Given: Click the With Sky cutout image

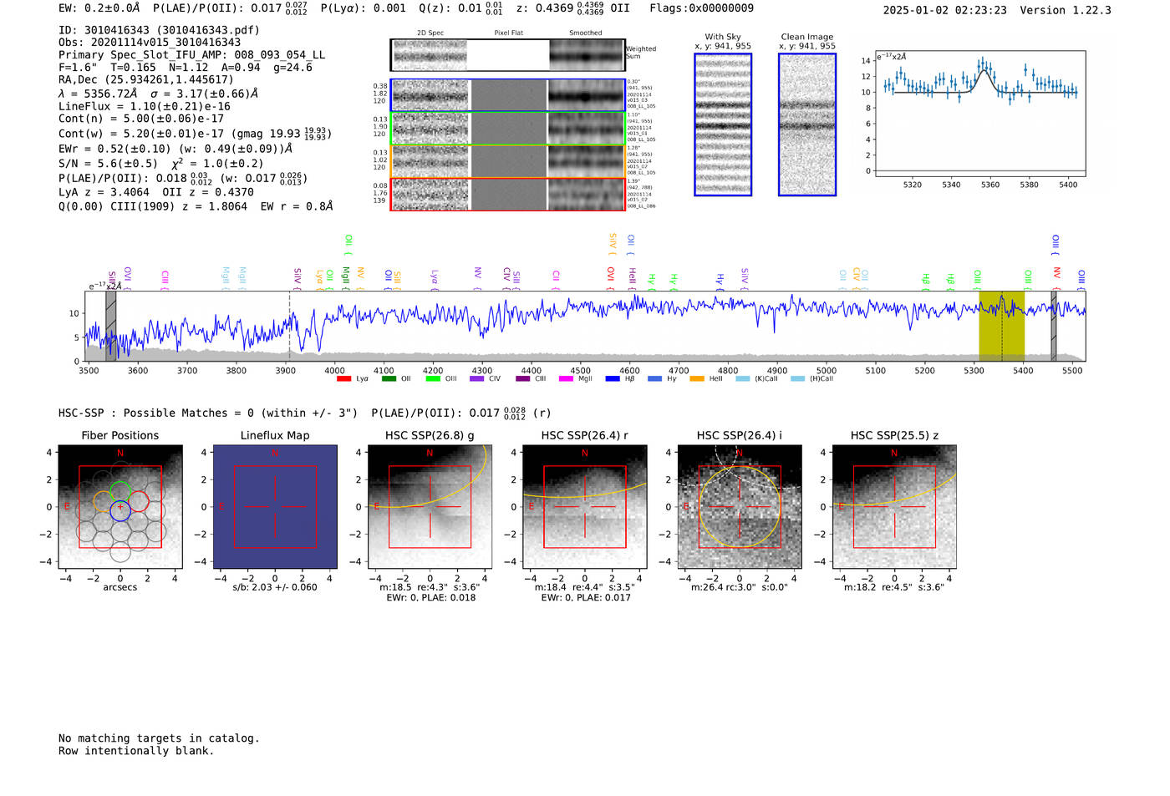Looking at the screenshot, I should pyautogui.click(x=723, y=124).
